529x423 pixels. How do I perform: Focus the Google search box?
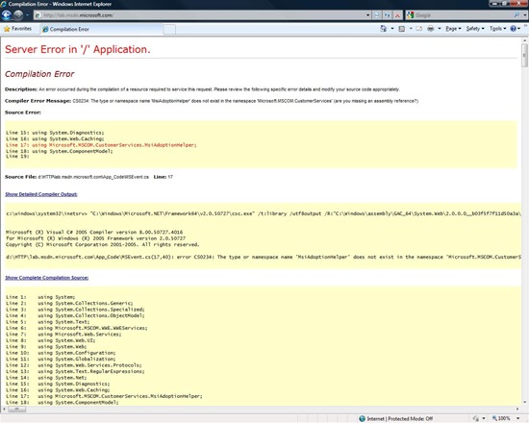click(x=463, y=15)
